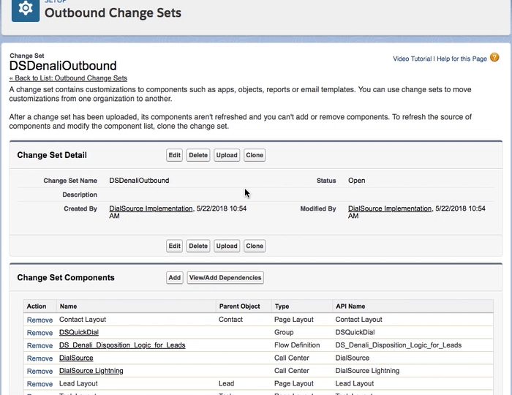Click View/Add Dependencies button
The width and height of the screenshot is (512, 395).
[225, 277]
